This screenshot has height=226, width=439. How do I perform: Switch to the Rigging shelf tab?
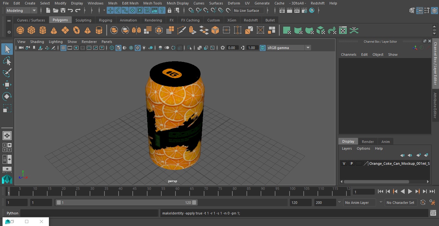(x=105, y=20)
